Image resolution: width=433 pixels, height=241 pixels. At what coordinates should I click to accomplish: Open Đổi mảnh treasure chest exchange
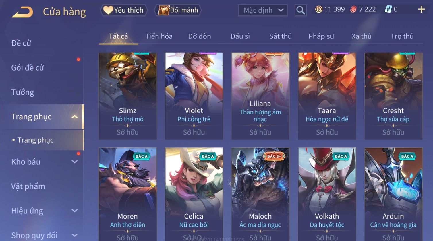[x=178, y=10]
